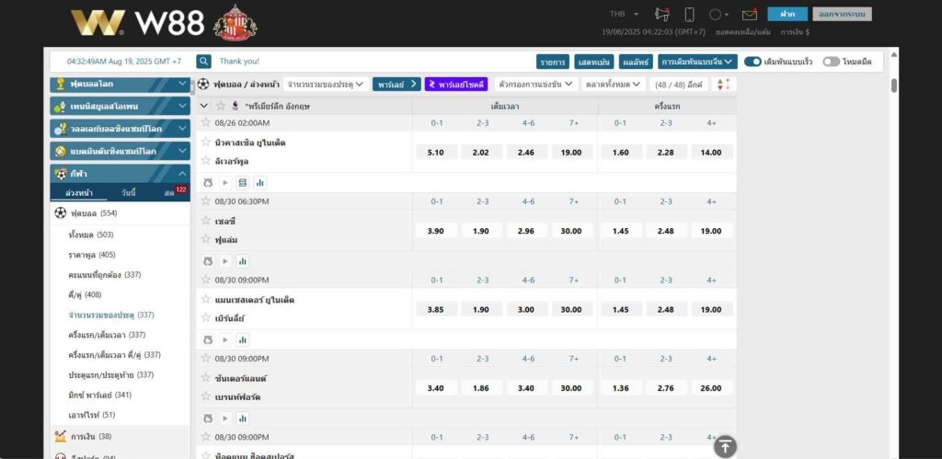Viewport: 942px width, 459px height.
Task: Collapse the Premier League group chevron
Action: [203, 106]
